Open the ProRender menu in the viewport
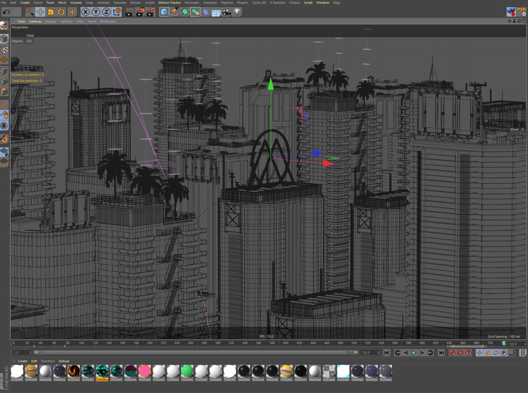Screen dimensions: 528x393 [x=108, y=21]
